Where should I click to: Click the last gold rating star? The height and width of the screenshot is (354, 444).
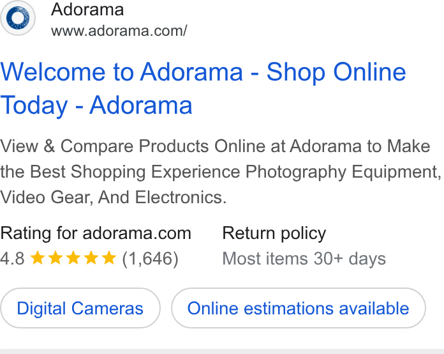click(x=109, y=258)
